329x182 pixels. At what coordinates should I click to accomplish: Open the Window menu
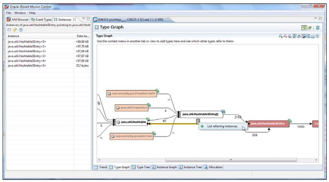point(20,13)
